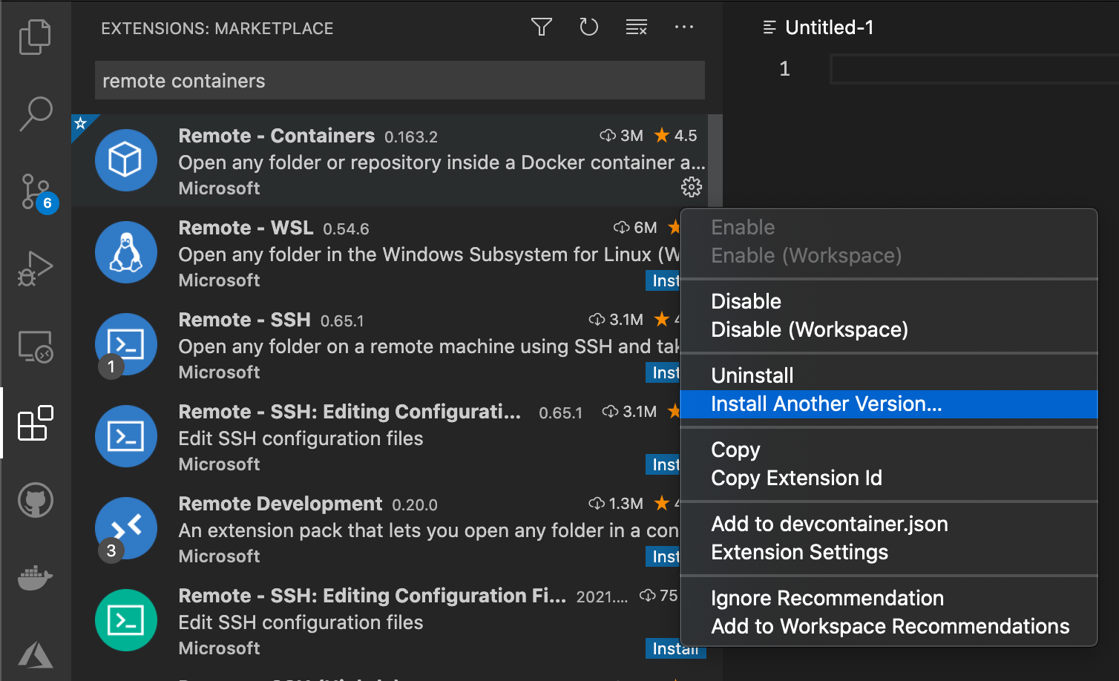
Task: Click the Remote - WSL penguin icon
Action: click(x=125, y=252)
